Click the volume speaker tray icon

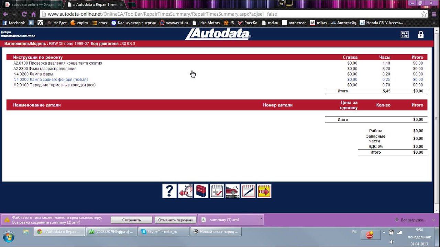393,242
